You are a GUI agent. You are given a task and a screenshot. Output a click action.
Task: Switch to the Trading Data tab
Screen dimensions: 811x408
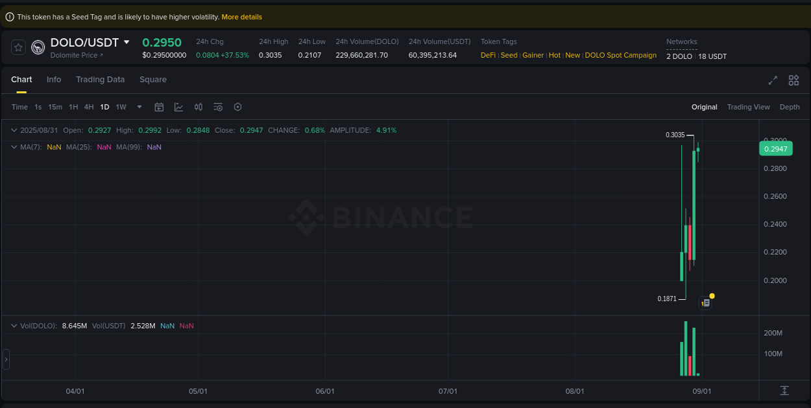click(100, 79)
